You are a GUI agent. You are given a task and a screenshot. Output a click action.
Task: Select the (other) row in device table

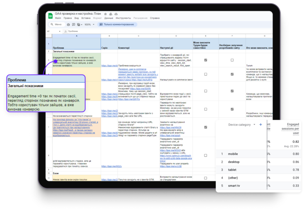click(x=258, y=178)
